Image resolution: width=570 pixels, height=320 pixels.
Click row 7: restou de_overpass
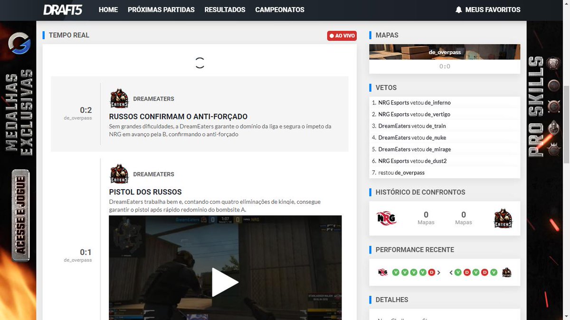445,173
